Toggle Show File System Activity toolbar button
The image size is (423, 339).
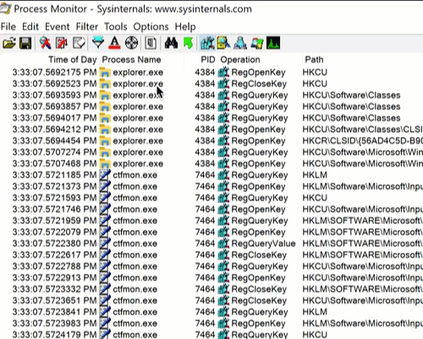223,43
